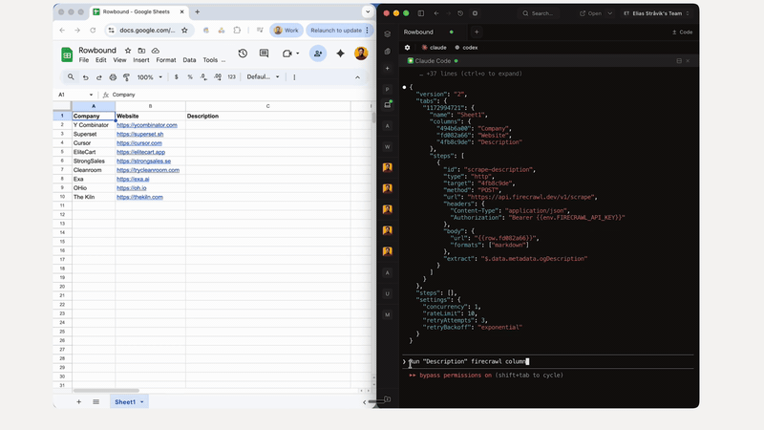Select column B header
This screenshot has width=764, height=430.
(150, 106)
